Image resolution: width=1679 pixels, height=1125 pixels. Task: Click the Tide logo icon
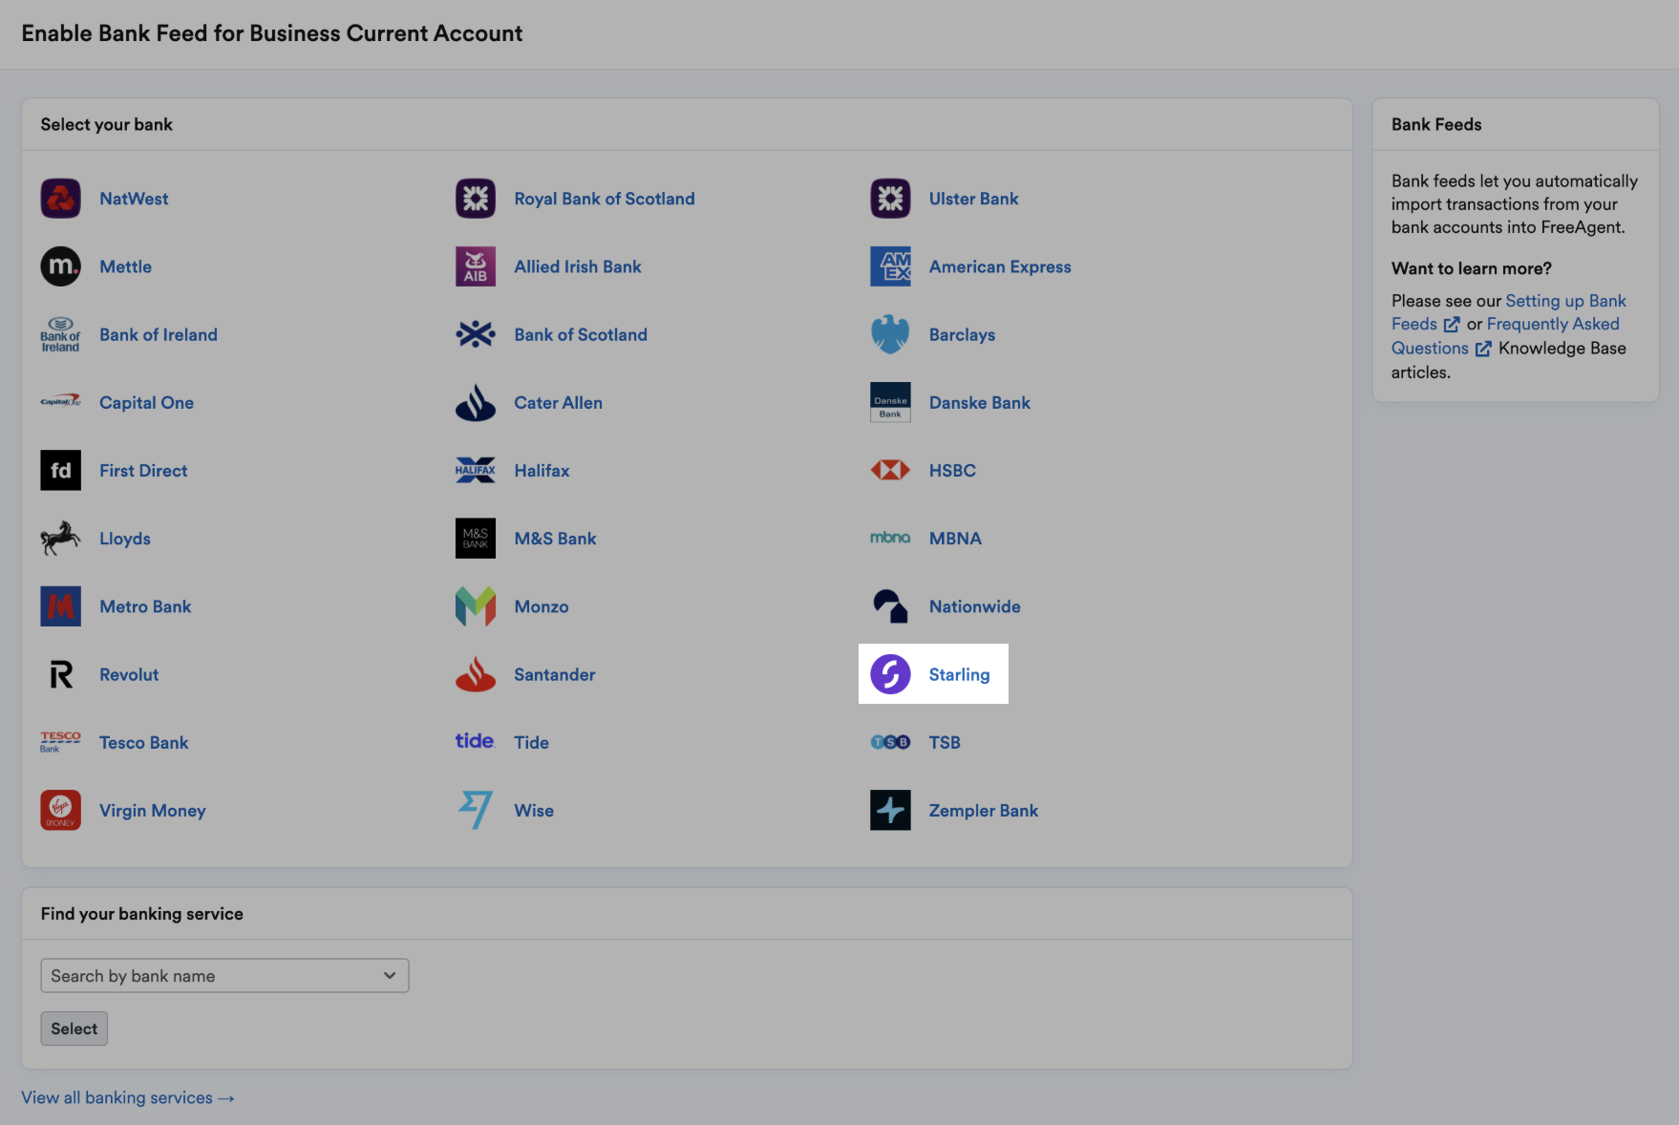click(475, 741)
